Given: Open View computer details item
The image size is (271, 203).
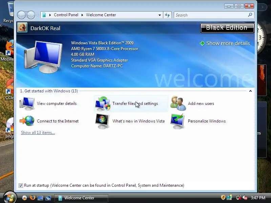Looking at the screenshot, I should pyautogui.click(x=48, y=104).
